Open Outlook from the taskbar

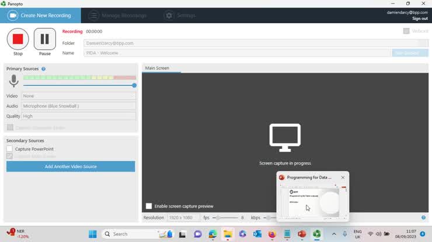[257, 234]
